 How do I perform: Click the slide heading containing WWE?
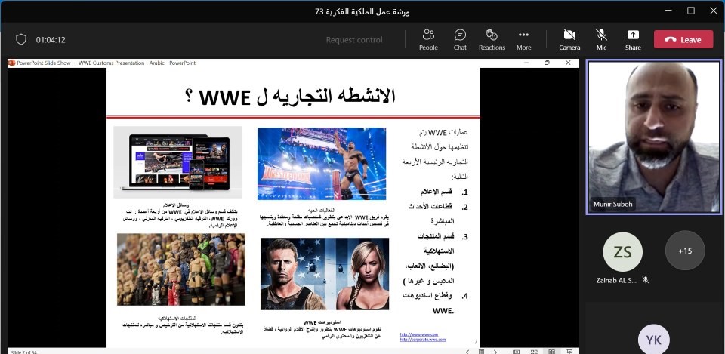click(x=290, y=96)
